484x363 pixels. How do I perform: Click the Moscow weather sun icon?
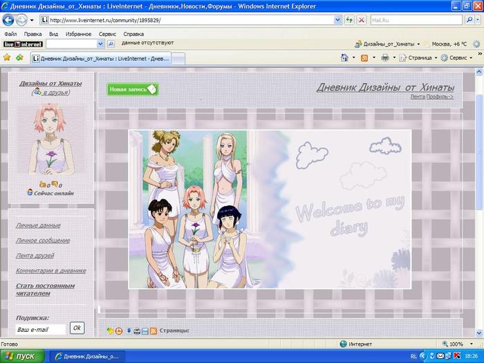tap(427, 44)
